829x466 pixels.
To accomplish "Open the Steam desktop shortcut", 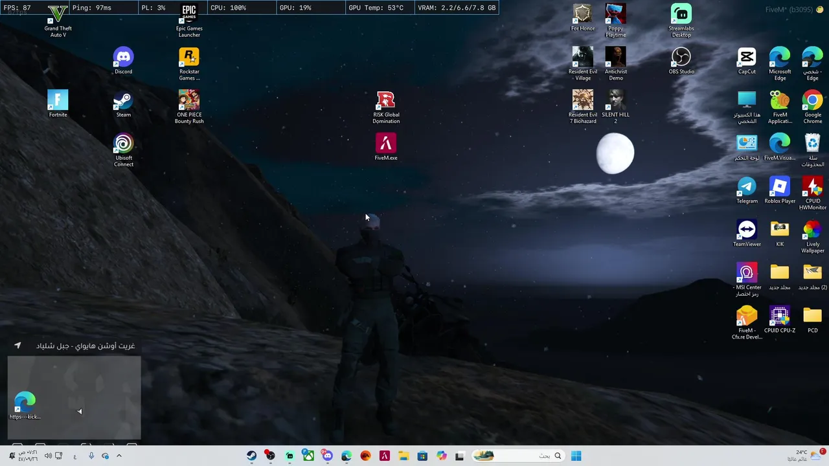I will tap(123, 104).
